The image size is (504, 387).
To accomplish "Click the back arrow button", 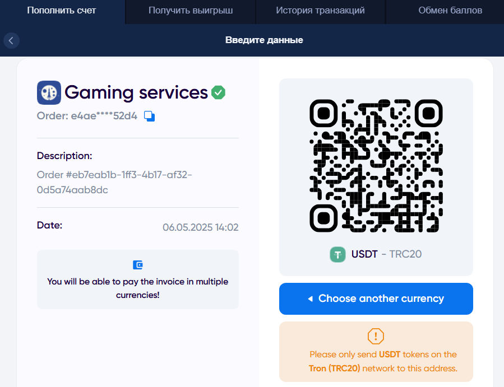I will point(11,40).
